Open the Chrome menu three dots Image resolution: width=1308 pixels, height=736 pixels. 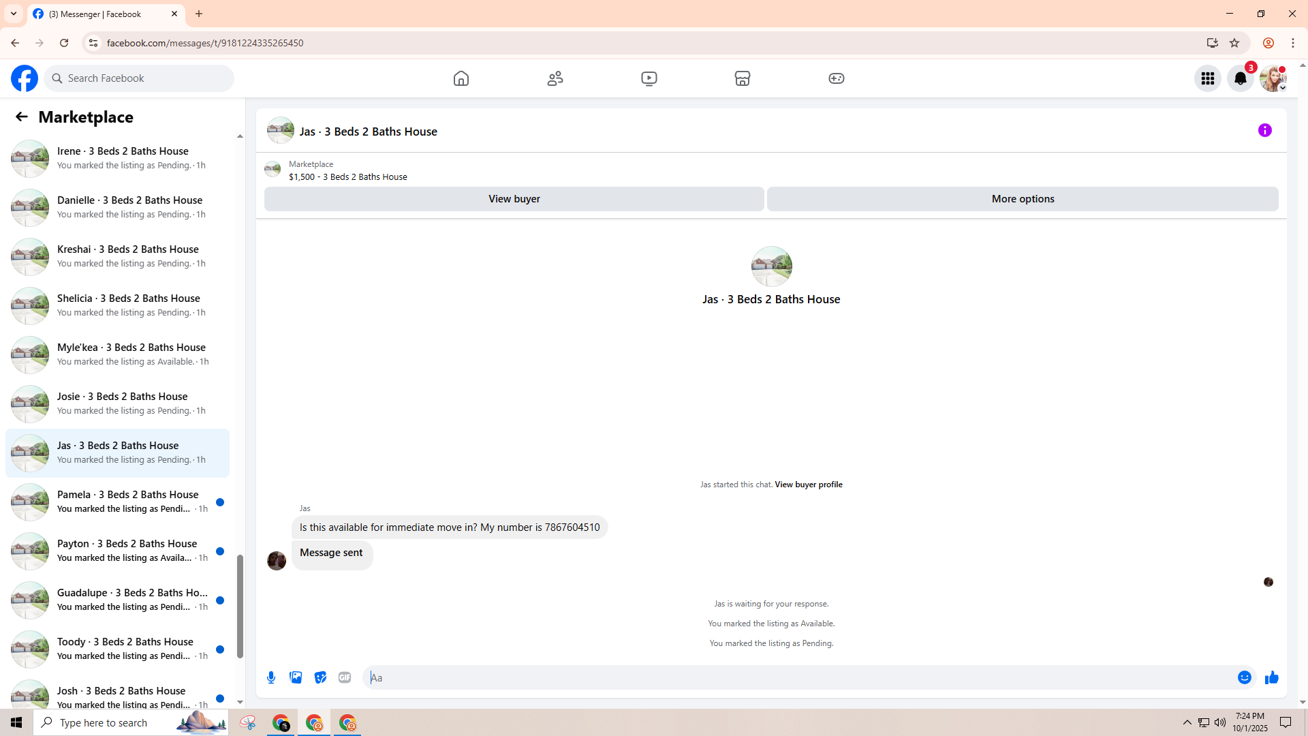[1293, 43]
